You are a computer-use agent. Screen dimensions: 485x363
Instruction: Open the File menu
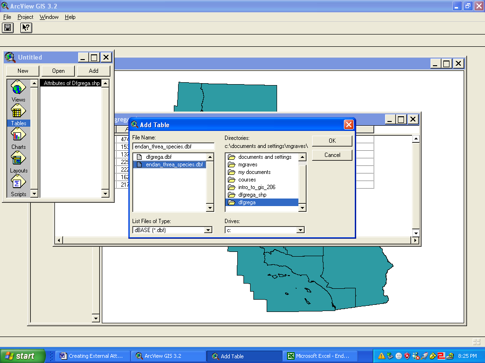point(7,17)
